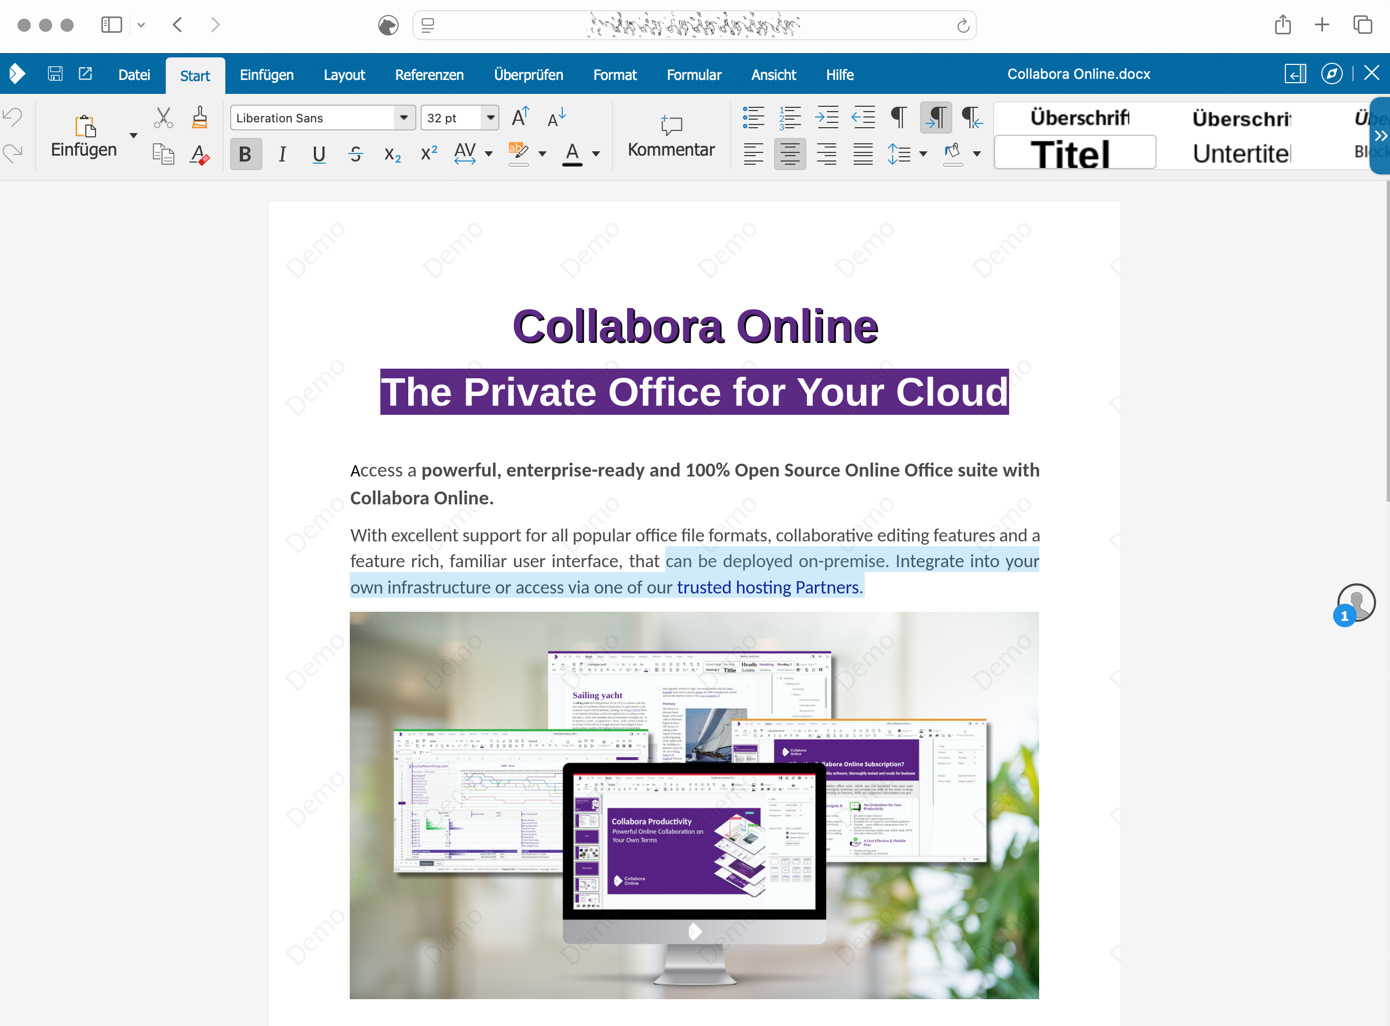1390x1026 pixels.
Task: Save the document with the floppy disk icon
Action: coord(55,74)
